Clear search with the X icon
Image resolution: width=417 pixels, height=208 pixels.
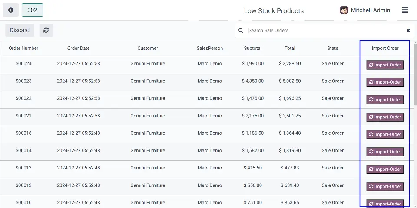[408, 30]
